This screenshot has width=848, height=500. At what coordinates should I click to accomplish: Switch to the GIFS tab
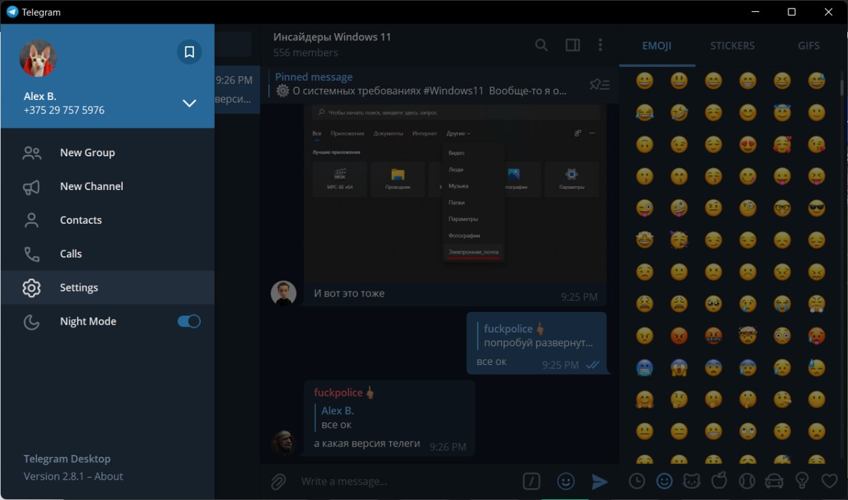[x=809, y=46]
